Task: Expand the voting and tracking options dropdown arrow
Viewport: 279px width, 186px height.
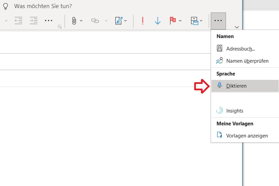Action: tap(201, 21)
